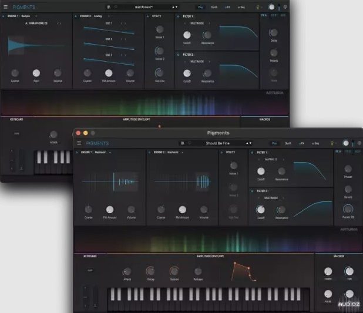Click the Start knob in the Rainforest window's Engine 1
The height and width of the screenshot is (313, 363).
click(36, 73)
